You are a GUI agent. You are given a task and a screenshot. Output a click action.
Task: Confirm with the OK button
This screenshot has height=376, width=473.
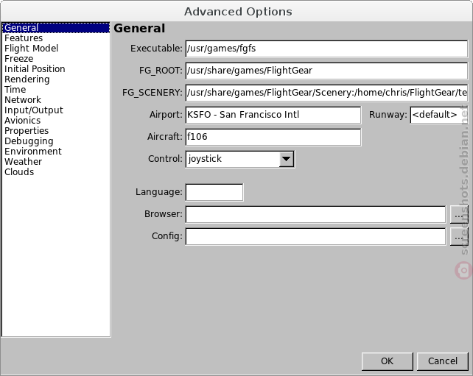pyautogui.click(x=387, y=361)
